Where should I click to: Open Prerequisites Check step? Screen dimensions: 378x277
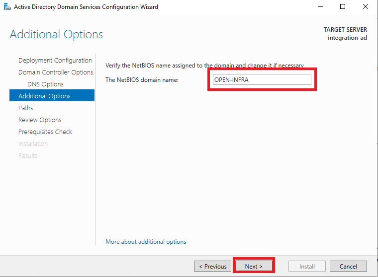45,132
